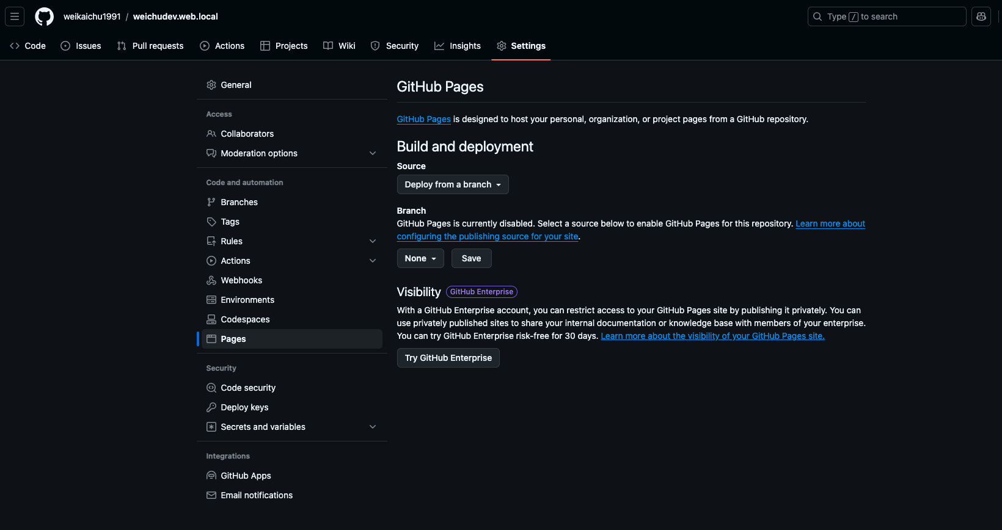
Task: Click the Webhooks icon
Action: pyautogui.click(x=211, y=280)
